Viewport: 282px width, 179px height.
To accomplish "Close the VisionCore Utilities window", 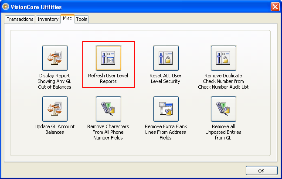I will point(275,7).
